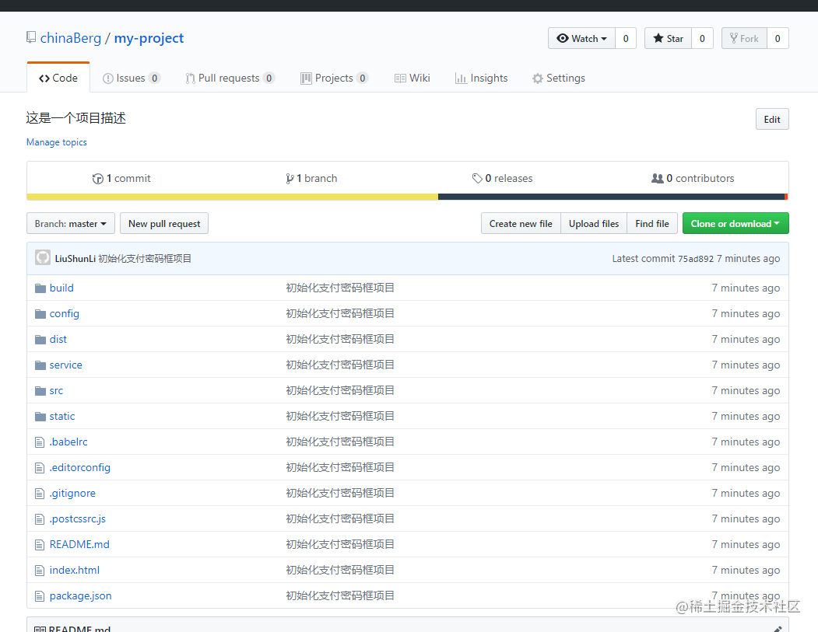Click New pull request button
This screenshot has width=818, height=632.
coord(164,224)
